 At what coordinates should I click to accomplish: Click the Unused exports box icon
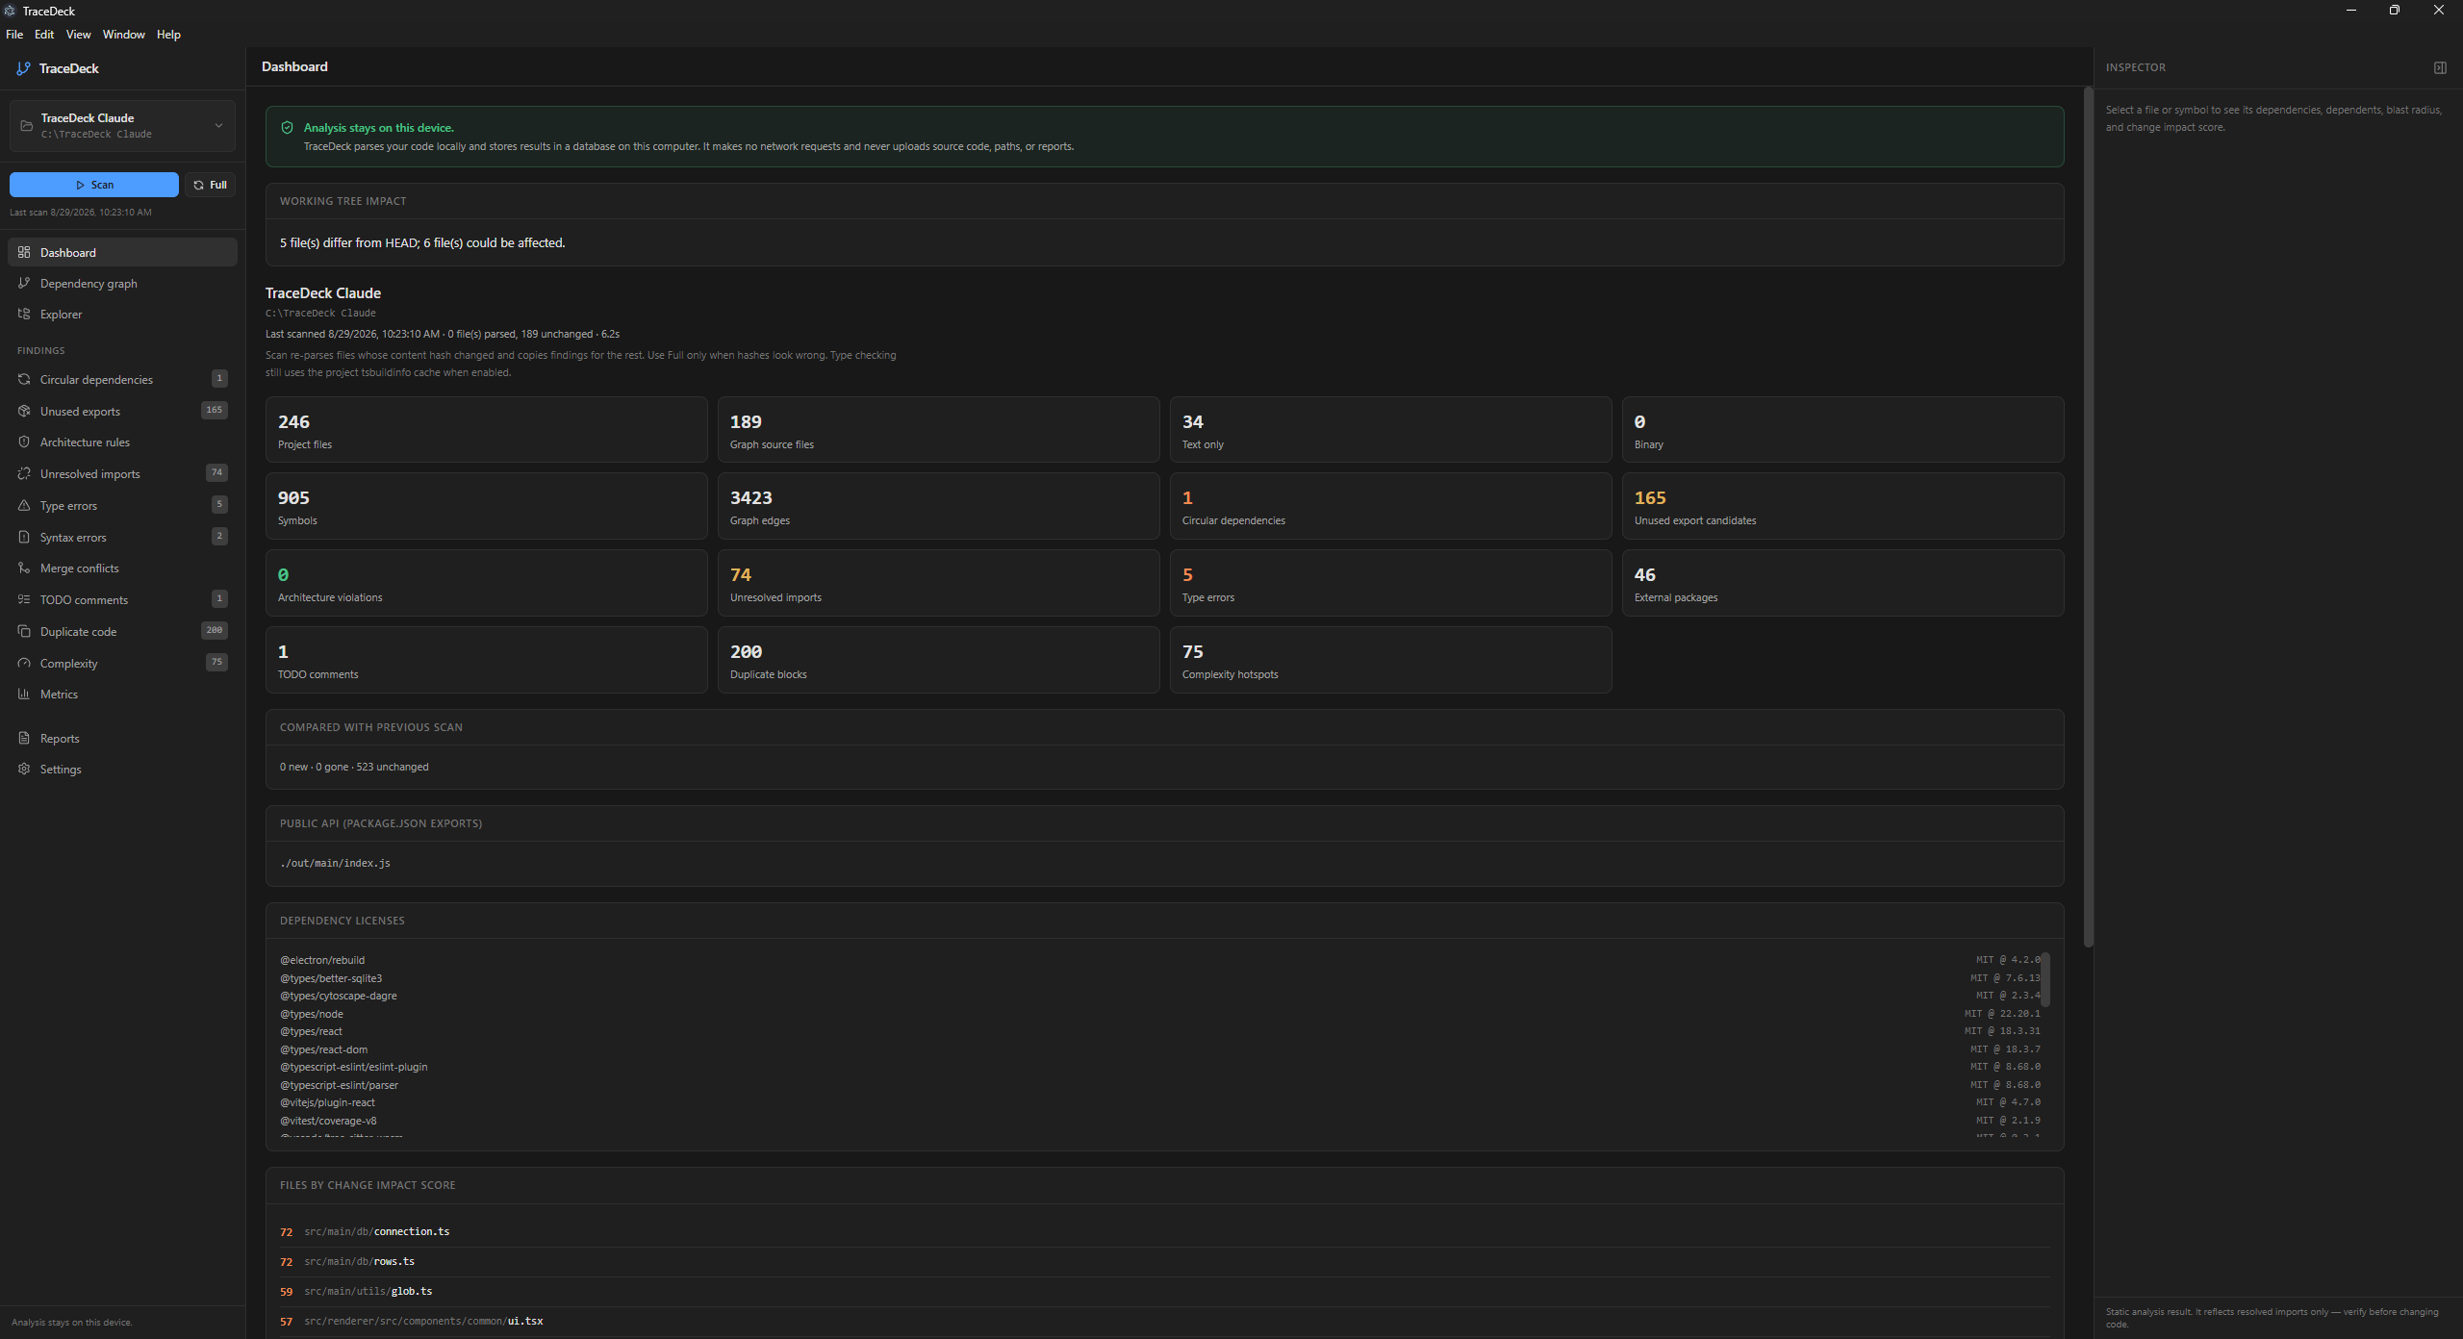(24, 411)
